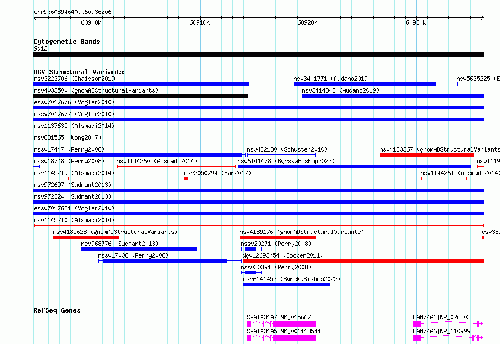
Task: Click the FAM74A1 NR_026803 gene glyph
Action: click(x=448, y=324)
